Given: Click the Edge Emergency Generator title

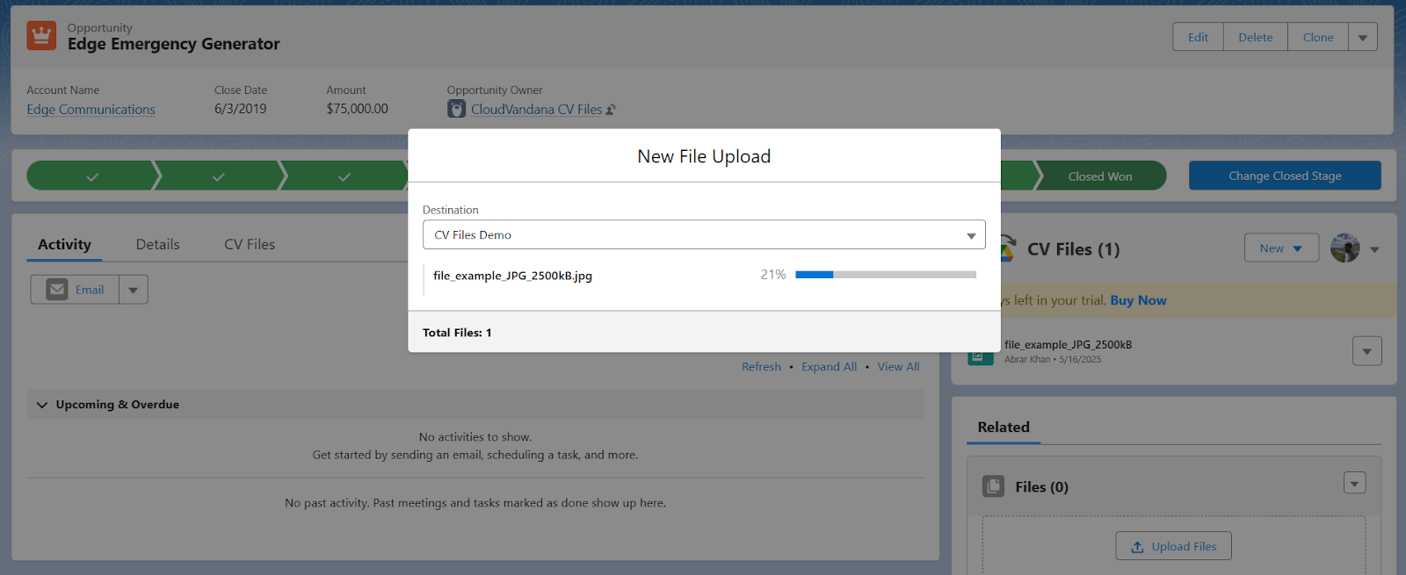Looking at the screenshot, I should [x=173, y=44].
